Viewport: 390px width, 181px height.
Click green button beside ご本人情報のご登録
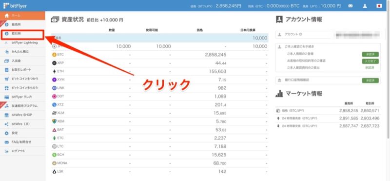[x=370, y=54]
